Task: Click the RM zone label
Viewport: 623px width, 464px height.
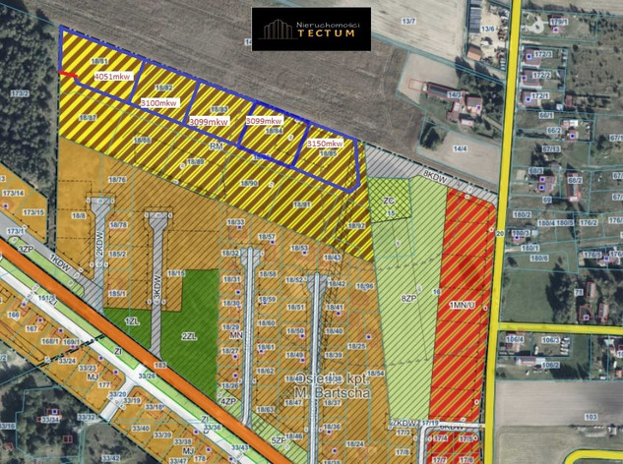Action: 217,145
